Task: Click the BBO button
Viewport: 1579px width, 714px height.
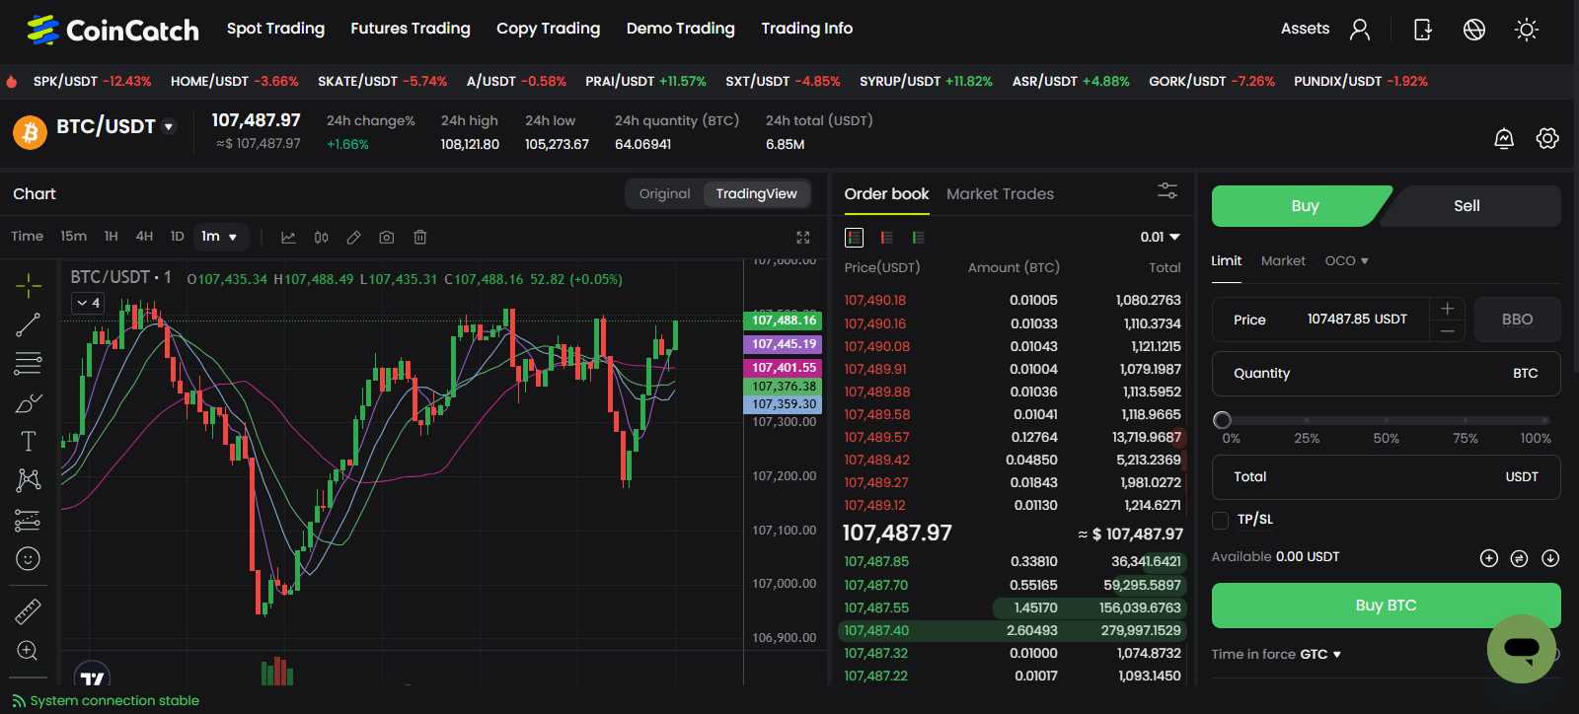Action: pos(1517,320)
